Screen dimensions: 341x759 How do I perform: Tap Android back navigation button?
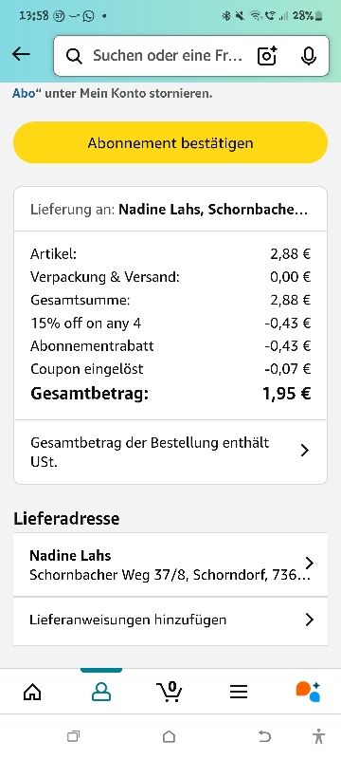click(264, 737)
